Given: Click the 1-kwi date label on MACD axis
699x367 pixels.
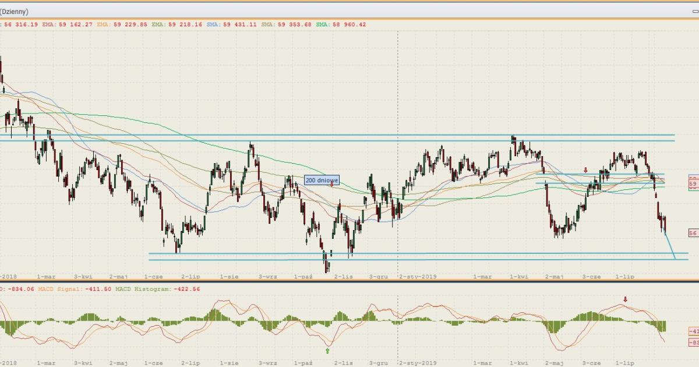Looking at the screenshot, I should (x=518, y=363).
